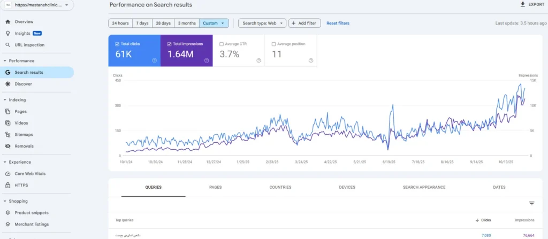Uncheck the Total clicks checkbox
548x239 pixels.
(x=117, y=44)
